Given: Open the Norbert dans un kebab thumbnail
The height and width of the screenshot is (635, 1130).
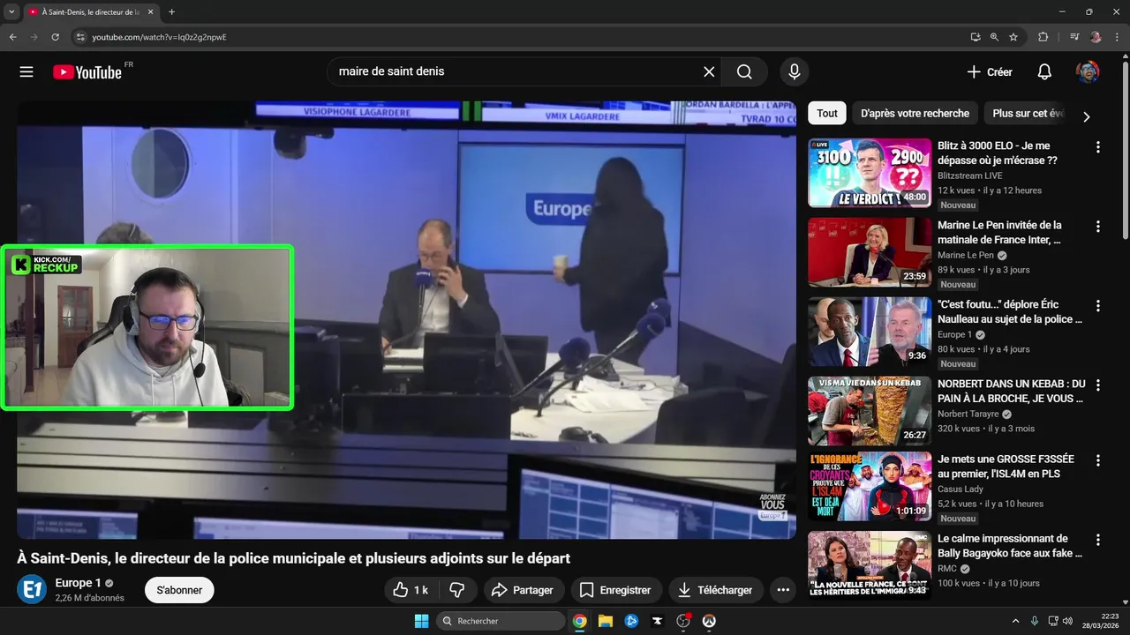Looking at the screenshot, I should click(x=870, y=411).
